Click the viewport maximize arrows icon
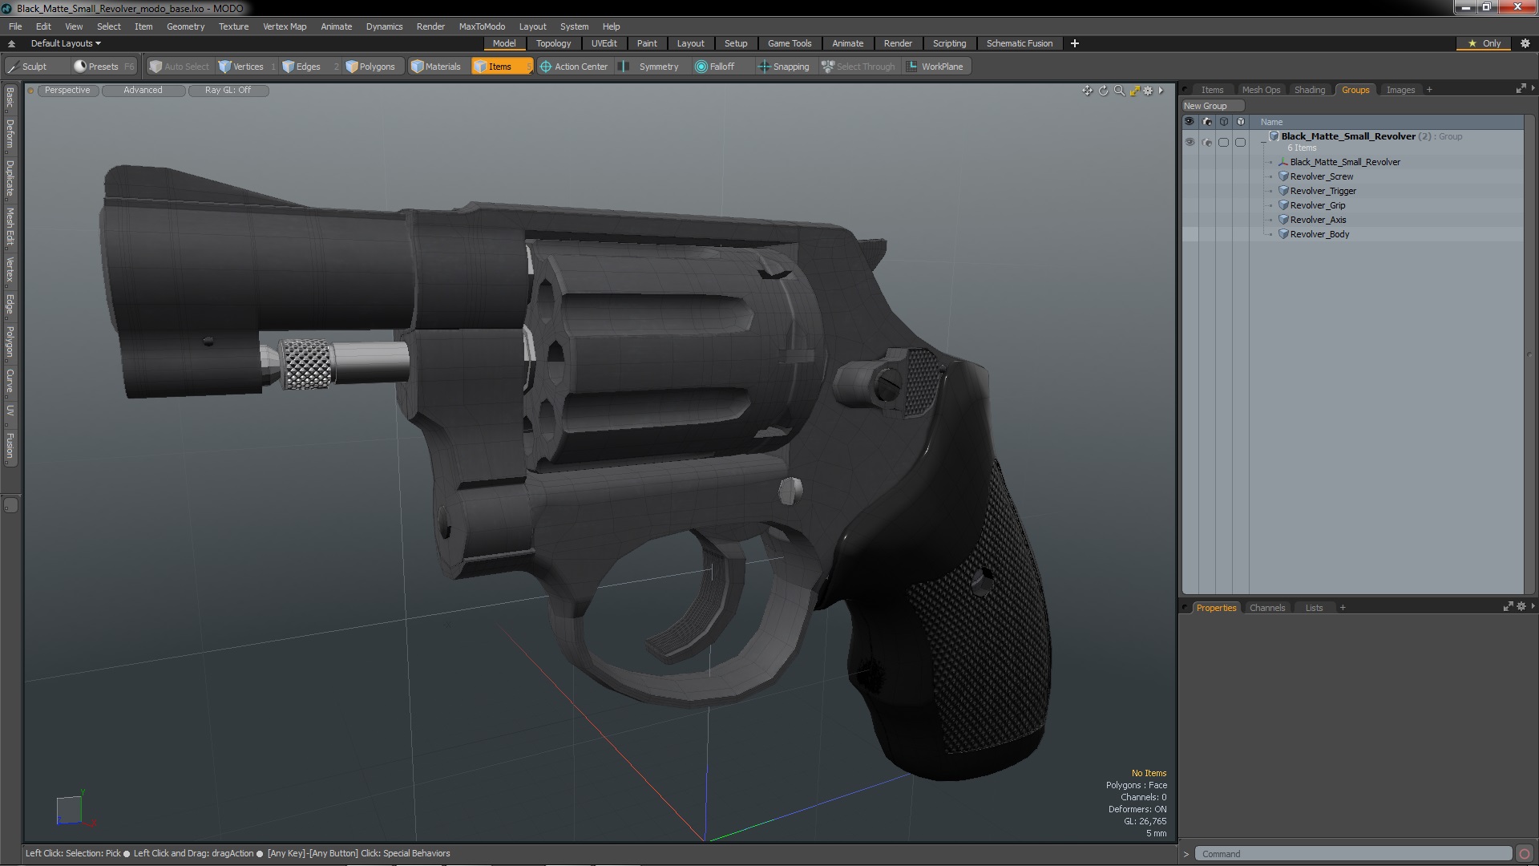The width and height of the screenshot is (1539, 866). [x=1134, y=91]
